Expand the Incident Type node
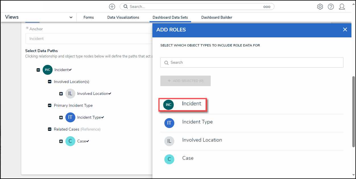Viewport: 356px width, 179px height. click(61, 118)
